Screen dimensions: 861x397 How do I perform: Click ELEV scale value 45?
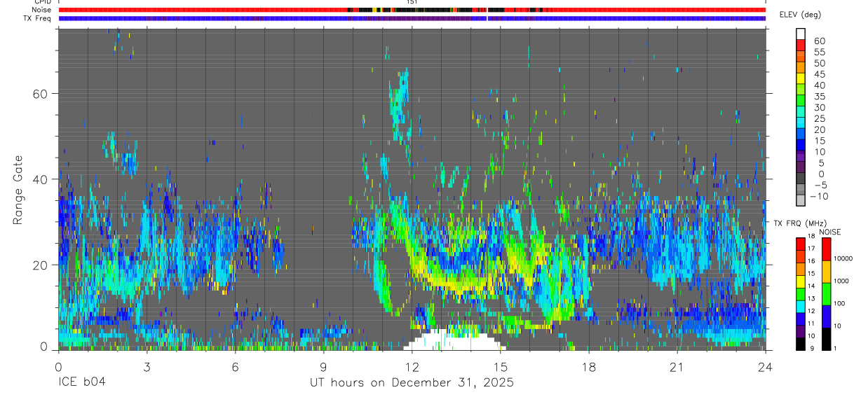pyautogui.click(x=818, y=74)
